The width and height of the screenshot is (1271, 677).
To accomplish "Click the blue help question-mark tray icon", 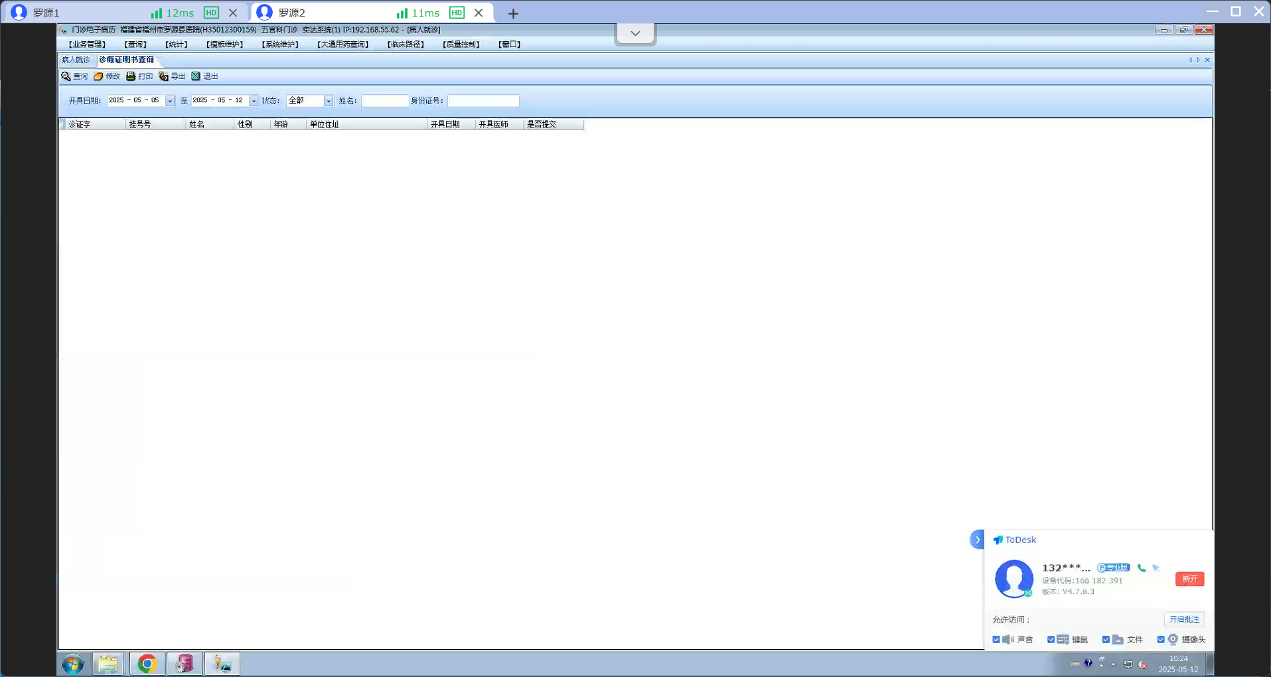I will [1088, 663].
